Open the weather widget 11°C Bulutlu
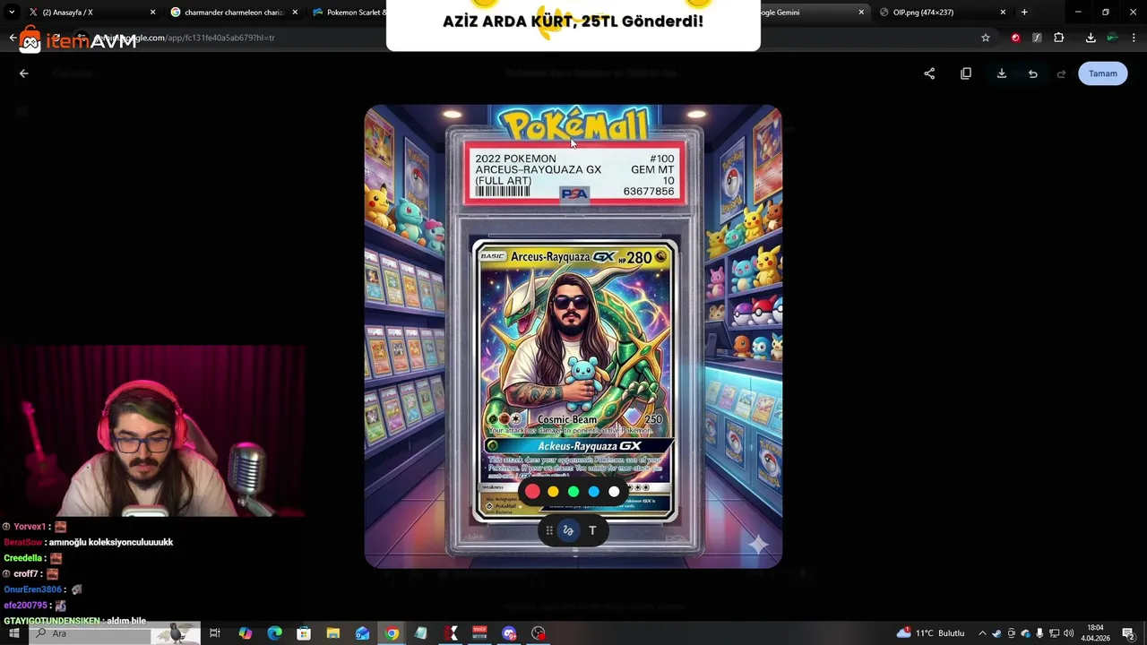The width and height of the screenshot is (1147, 645). pos(930,633)
